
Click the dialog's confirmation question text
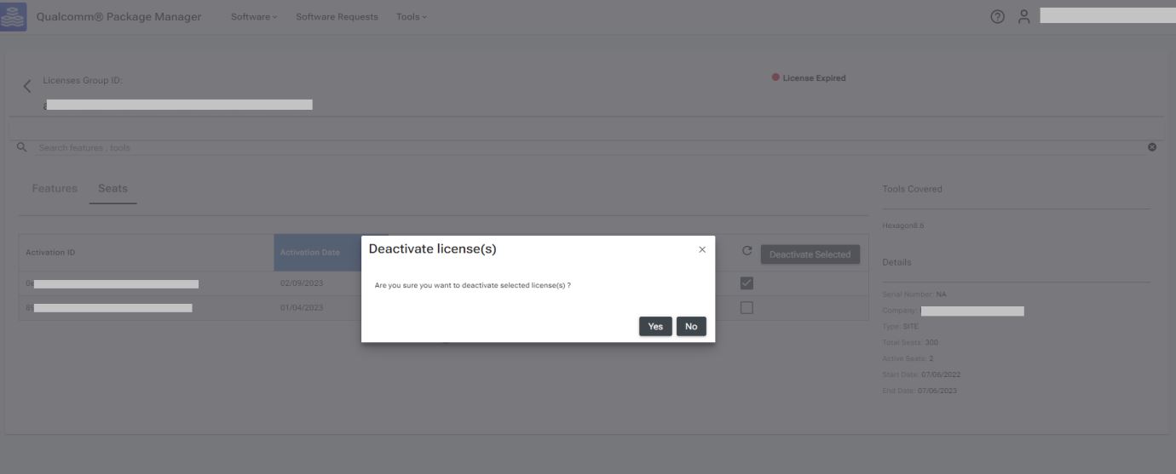(473, 285)
